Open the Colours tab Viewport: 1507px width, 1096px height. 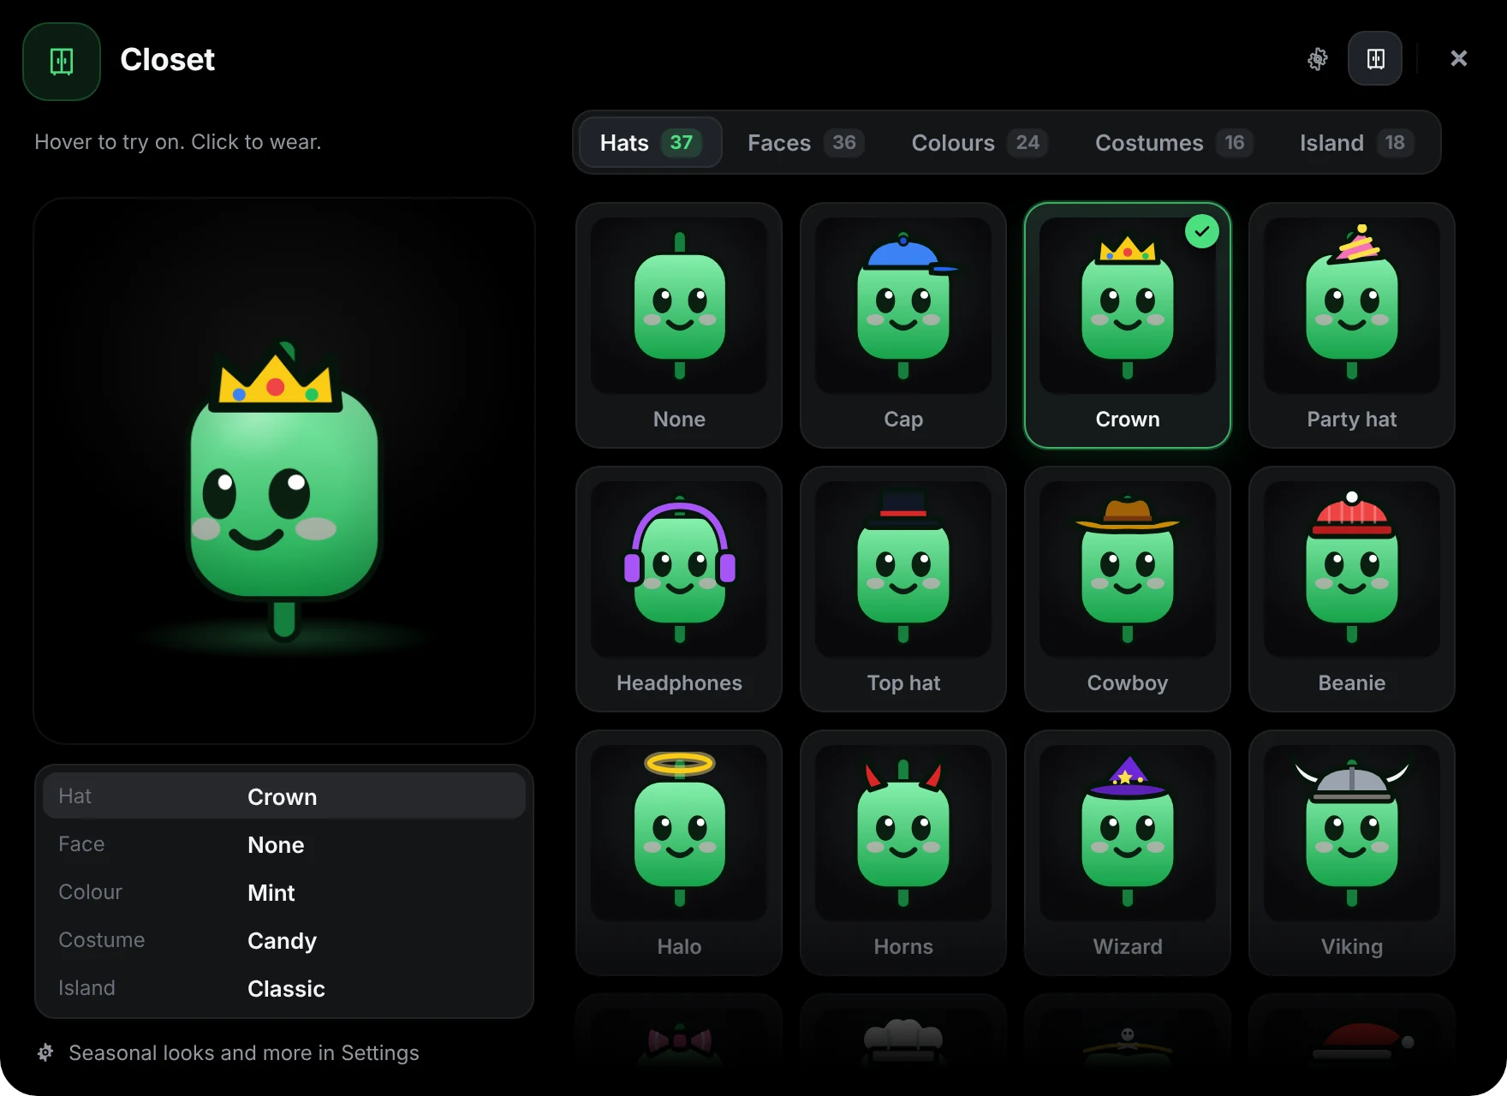coord(980,142)
